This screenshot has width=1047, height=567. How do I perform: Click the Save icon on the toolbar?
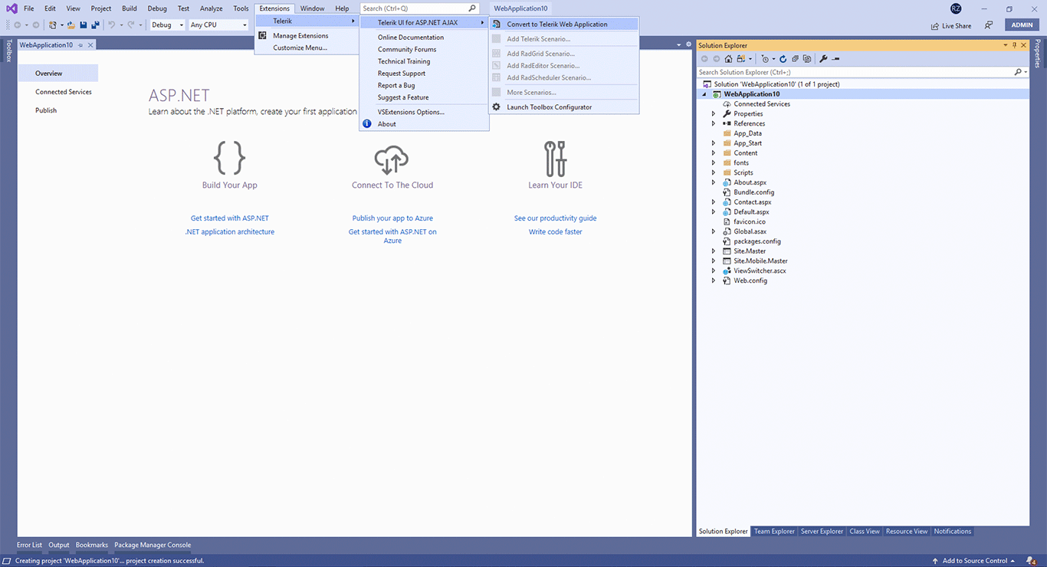(83, 24)
